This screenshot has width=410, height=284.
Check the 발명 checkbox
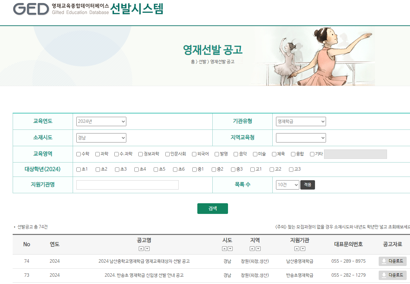pyautogui.click(x=217, y=154)
